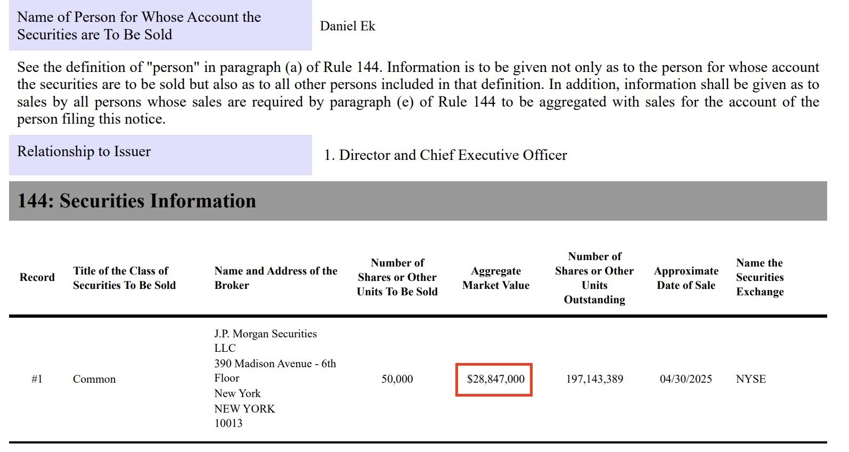Screen dimensions: 849x452
Task: Select the 'Relationship to Issuer' label
Action: [84, 151]
